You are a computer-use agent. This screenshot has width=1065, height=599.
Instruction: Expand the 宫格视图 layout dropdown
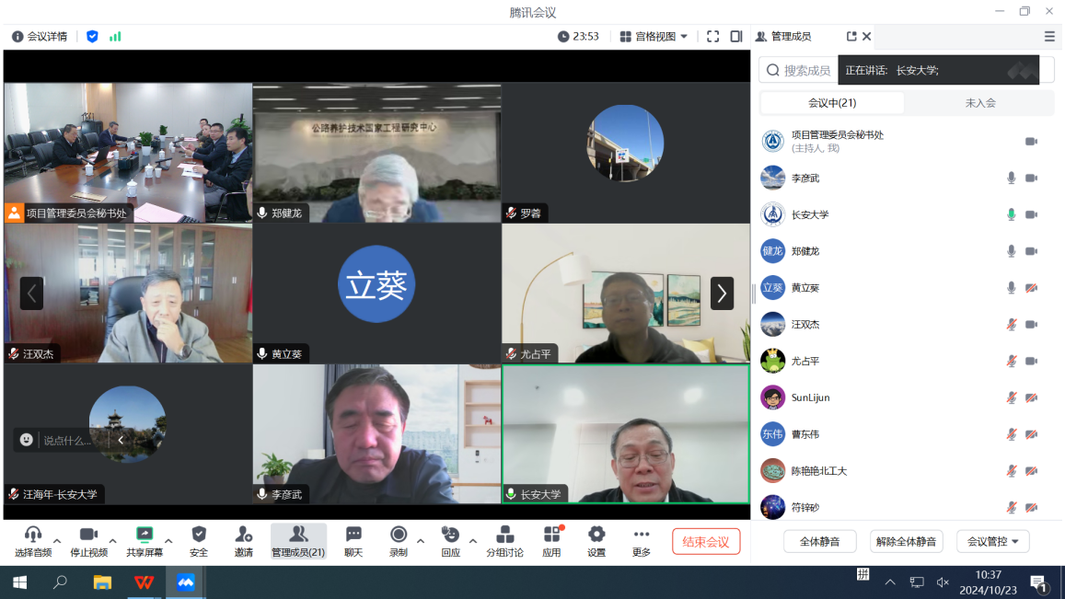coord(654,37)
